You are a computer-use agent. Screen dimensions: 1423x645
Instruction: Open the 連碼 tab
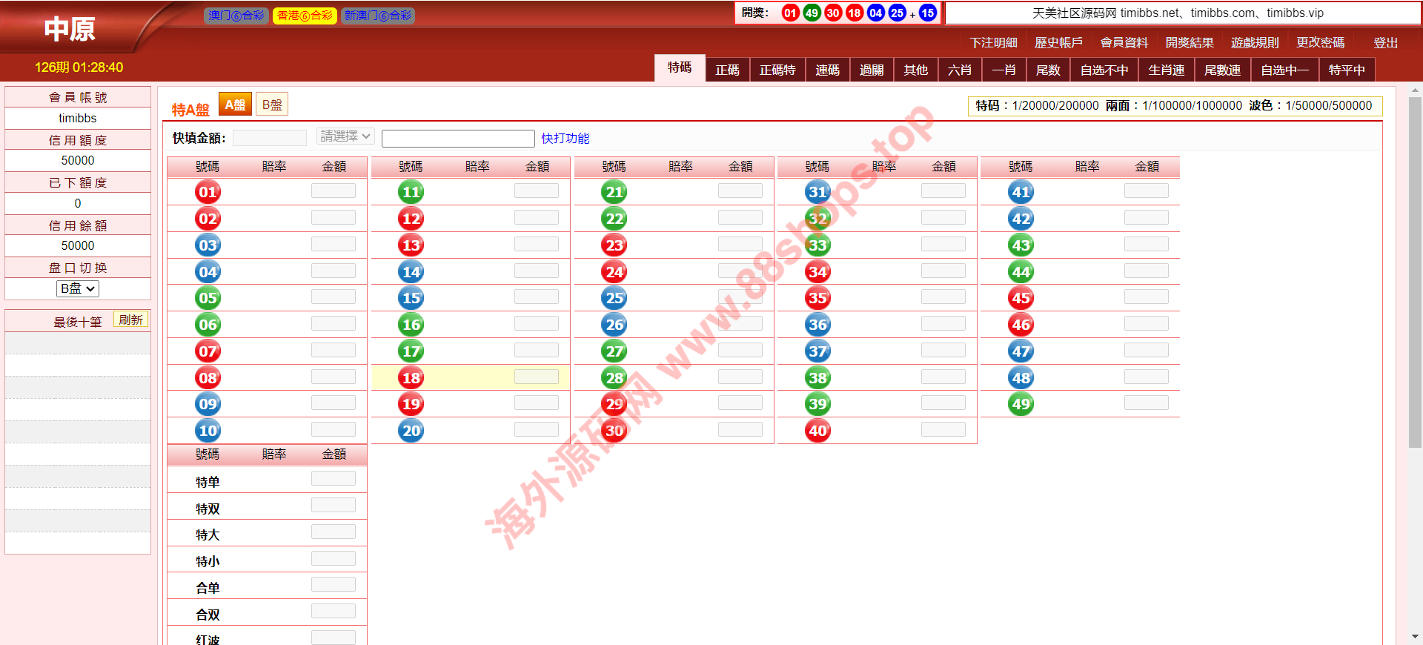(x=827, y=70)
